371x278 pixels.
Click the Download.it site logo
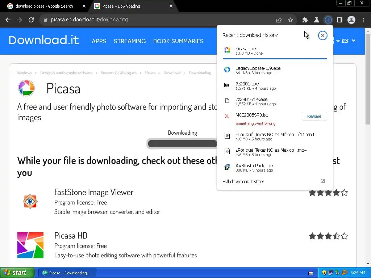pyautogui.click(x=44, y=41)
